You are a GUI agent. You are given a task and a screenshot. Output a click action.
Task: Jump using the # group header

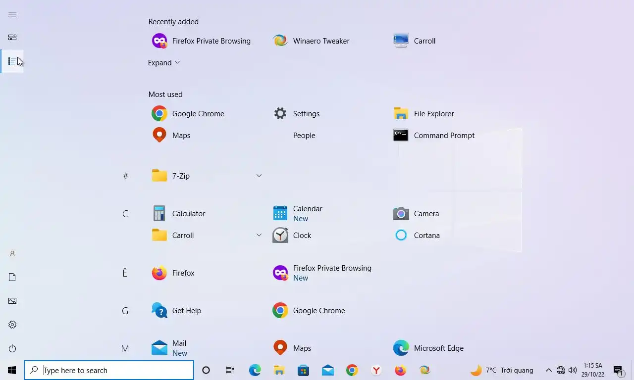click(125, 176)
